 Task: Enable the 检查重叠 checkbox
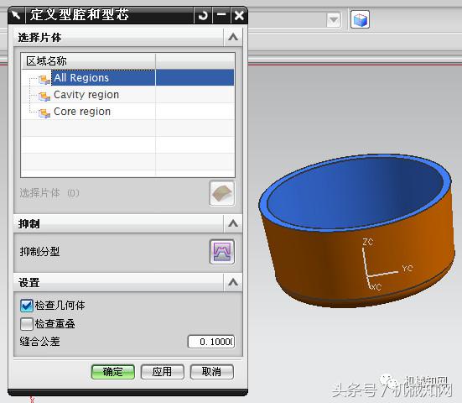coord(27,323)
